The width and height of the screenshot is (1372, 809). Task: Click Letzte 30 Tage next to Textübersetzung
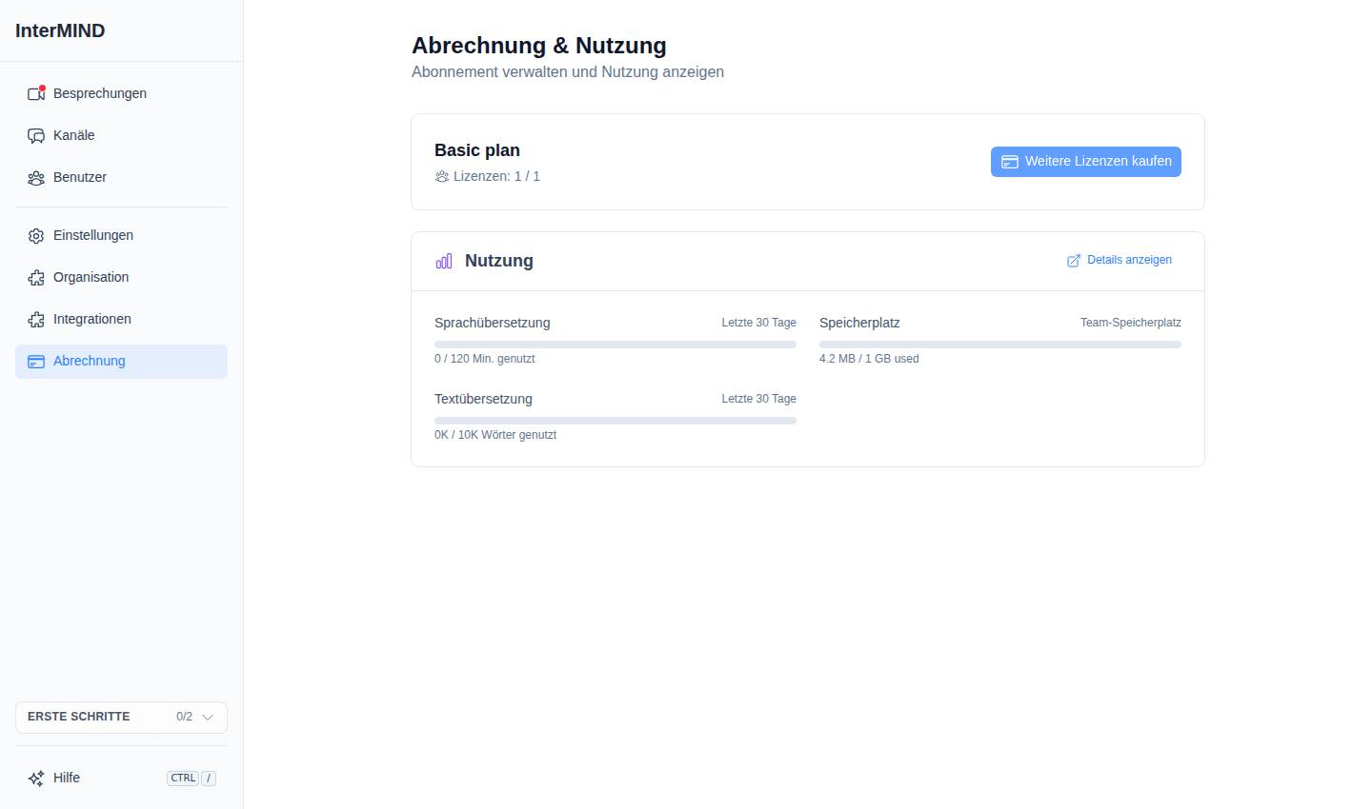click(758, 399)
